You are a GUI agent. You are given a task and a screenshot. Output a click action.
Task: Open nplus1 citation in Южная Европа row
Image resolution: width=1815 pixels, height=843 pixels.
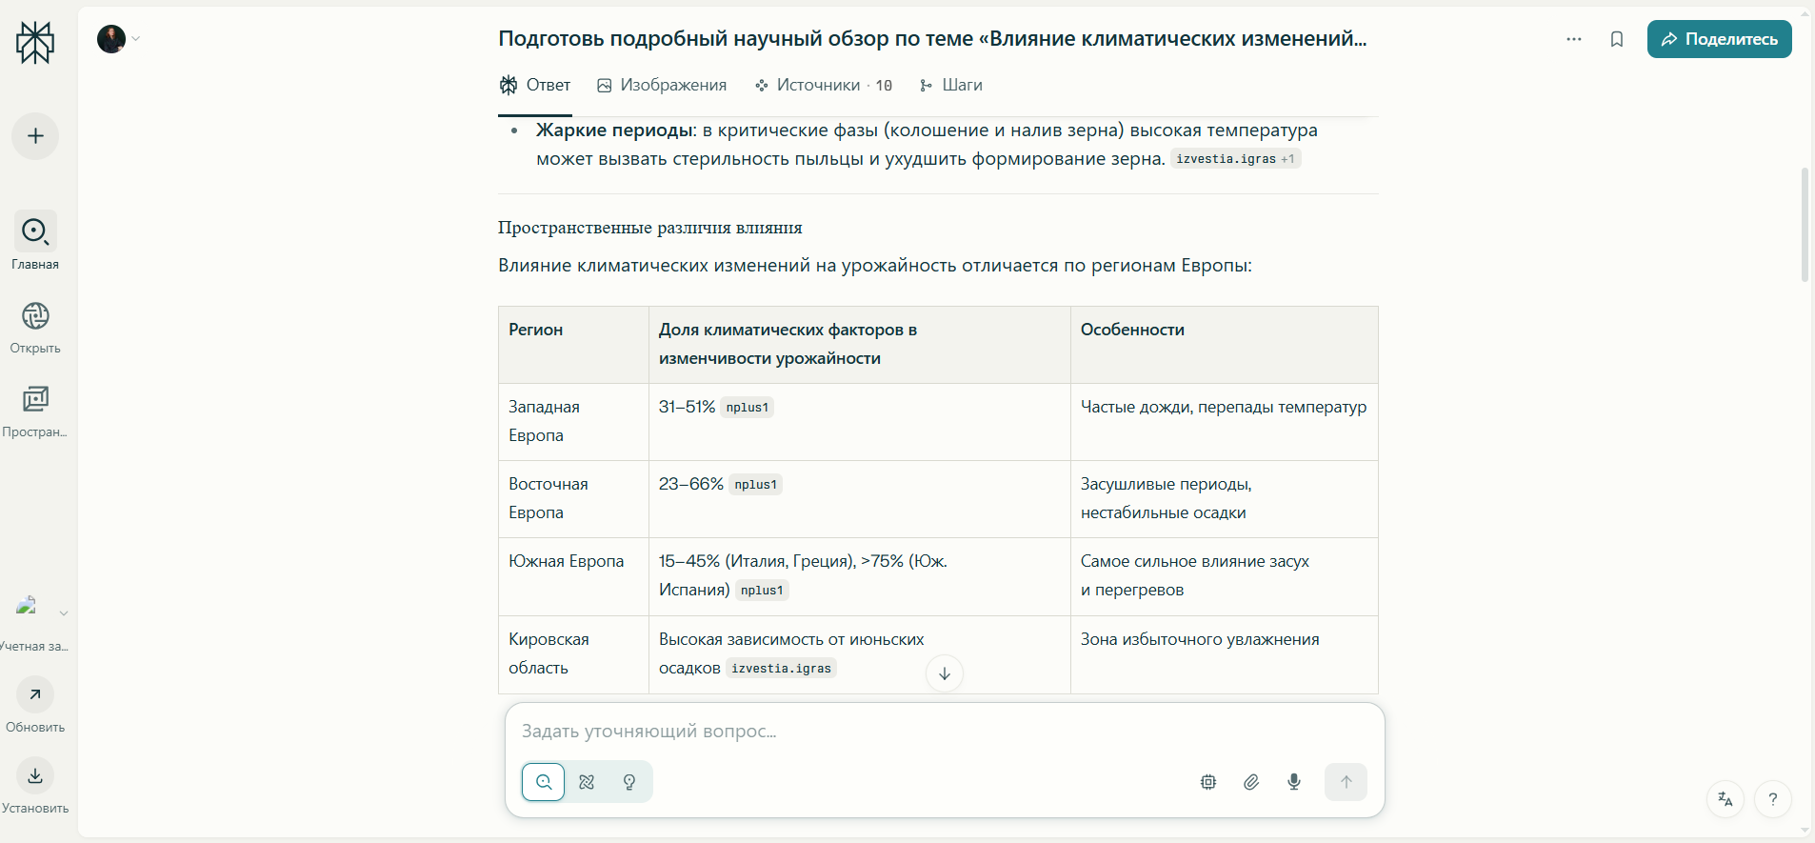(x=762, y=591)
